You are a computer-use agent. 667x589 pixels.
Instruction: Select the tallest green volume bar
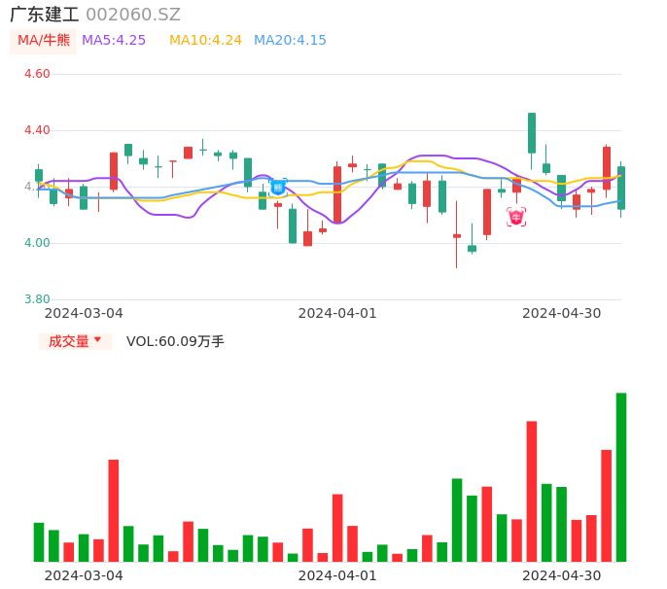[x=621, y=477]
